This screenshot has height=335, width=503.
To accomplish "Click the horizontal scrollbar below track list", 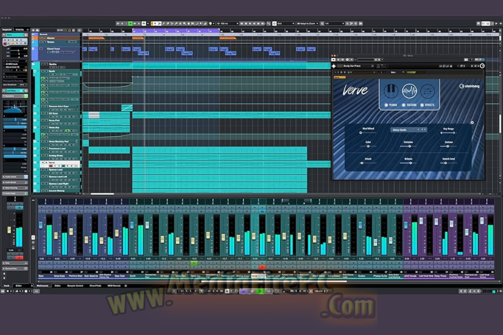I will [x=102, y=194].
